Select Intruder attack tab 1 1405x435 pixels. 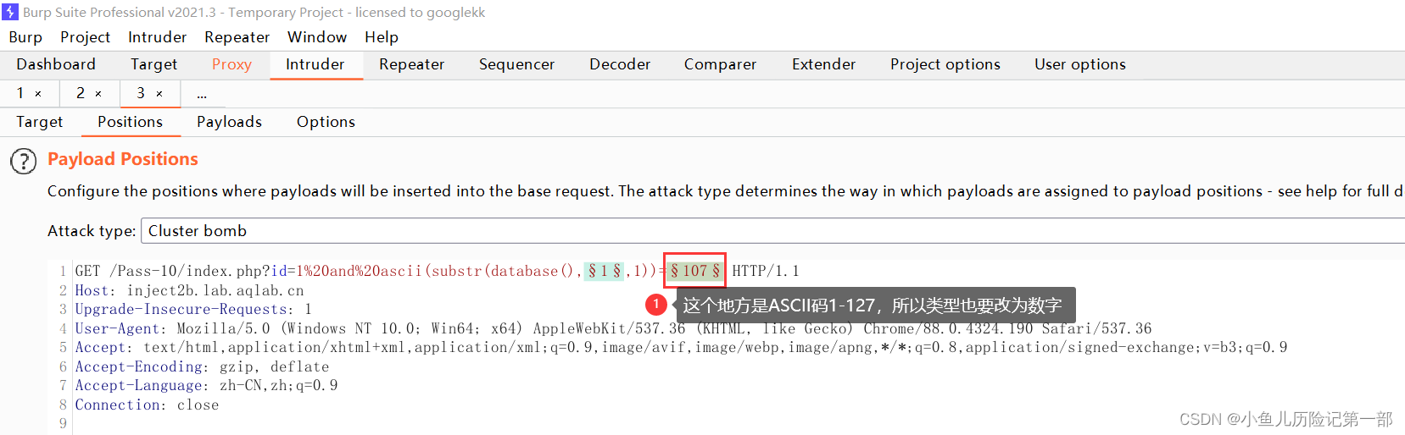[x=20, y=93]
